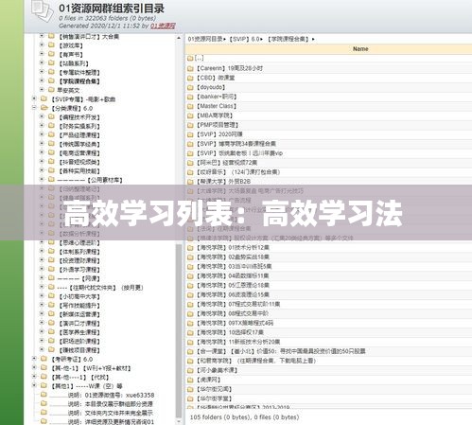Click the folder icon of 【游戏库】 in the tree
Viewport: 472px width, 425px height.
point(51,45)
